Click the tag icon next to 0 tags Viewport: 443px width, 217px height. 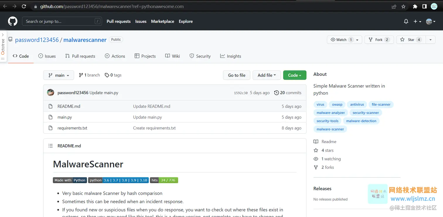tap(107, 75)
